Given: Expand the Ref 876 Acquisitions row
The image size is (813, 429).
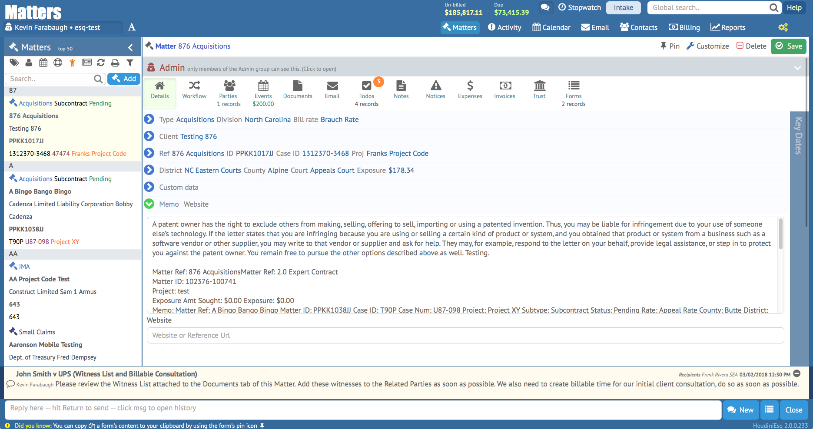Looking at the screenshot, I should click(x=149, y=153).
